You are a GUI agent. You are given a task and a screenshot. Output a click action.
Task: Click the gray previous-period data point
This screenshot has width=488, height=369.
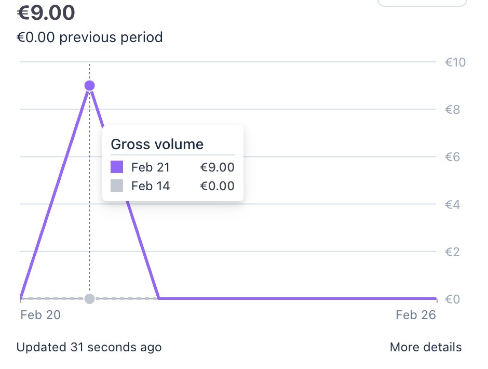pos(89,299)
